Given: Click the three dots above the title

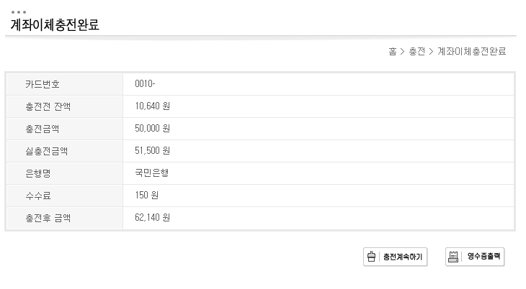Looking at the screenshot, I should coord(19,12).
